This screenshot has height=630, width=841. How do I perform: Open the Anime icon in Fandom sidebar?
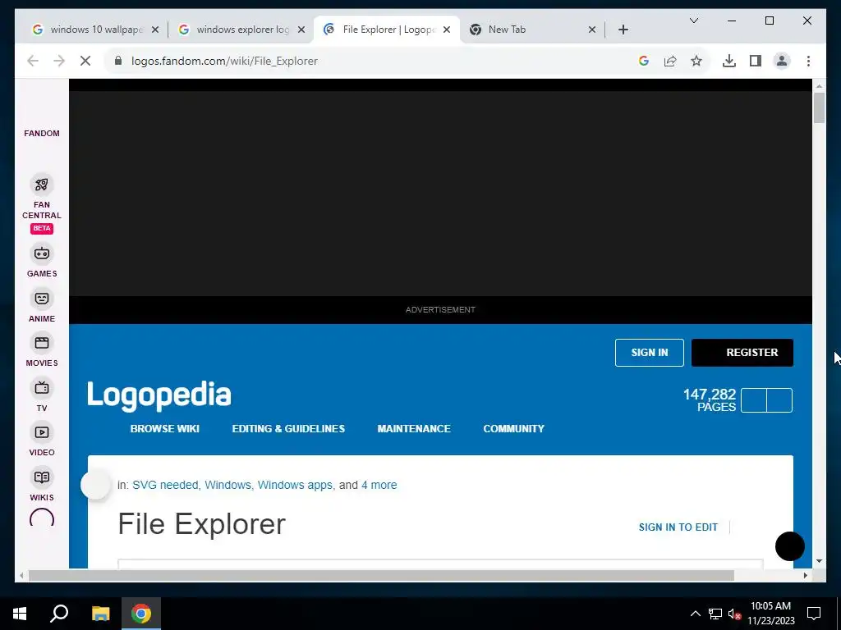(x=41, y=299)
